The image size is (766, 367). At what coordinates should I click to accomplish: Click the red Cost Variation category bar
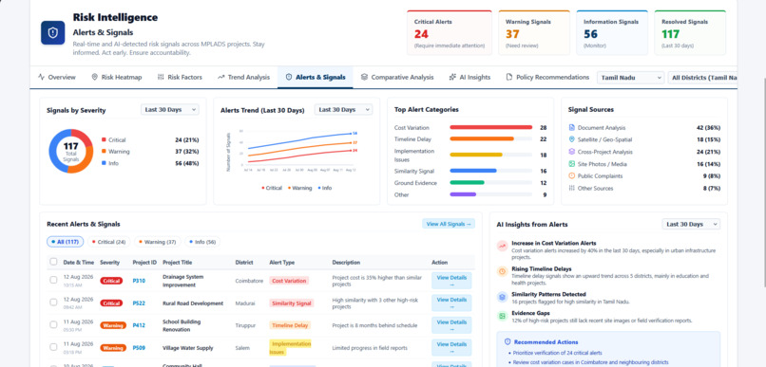click(x=491, y=127)
